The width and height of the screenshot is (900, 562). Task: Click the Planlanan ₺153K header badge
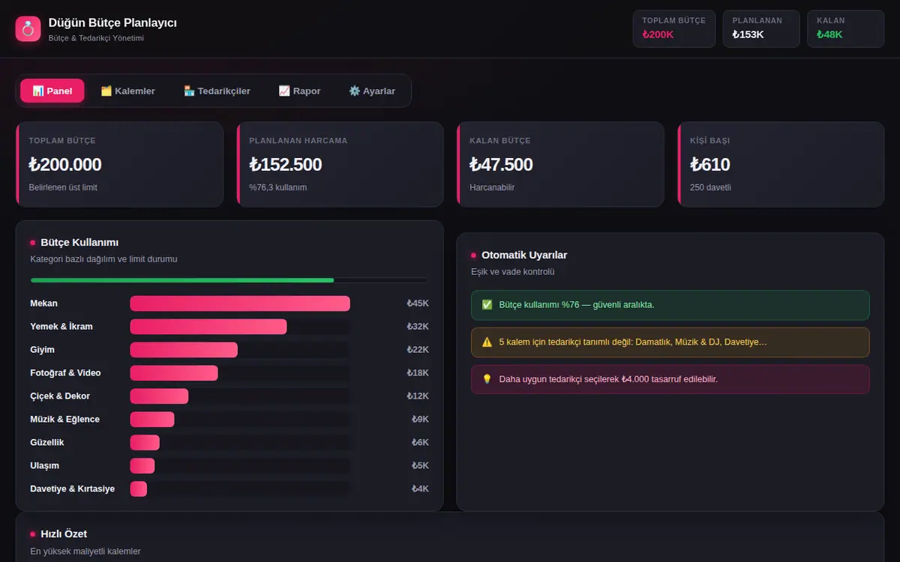click(761, 28)
